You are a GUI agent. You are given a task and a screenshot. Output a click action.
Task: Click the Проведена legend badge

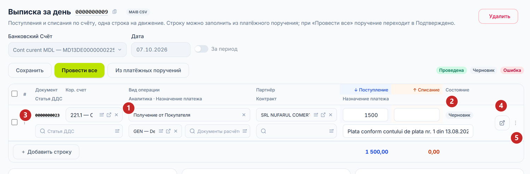pos(452,70)
